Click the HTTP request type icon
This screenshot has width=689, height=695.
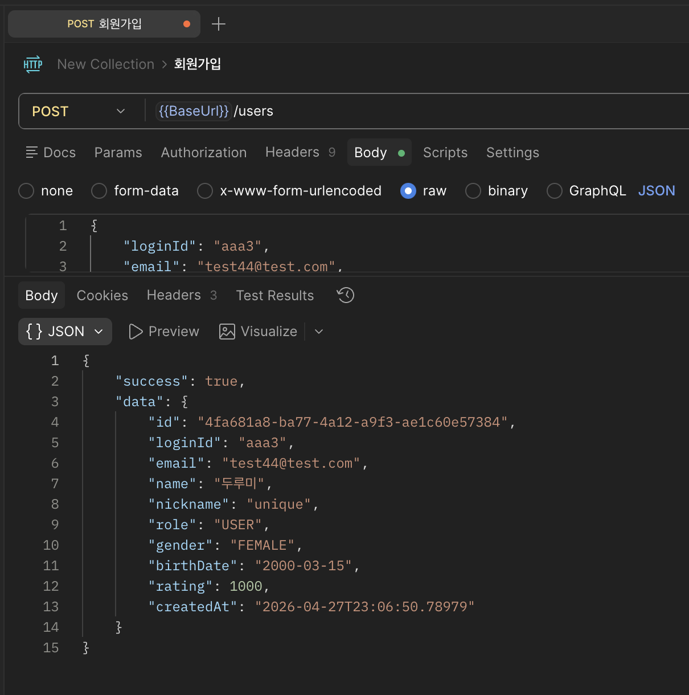pos(33,64)
